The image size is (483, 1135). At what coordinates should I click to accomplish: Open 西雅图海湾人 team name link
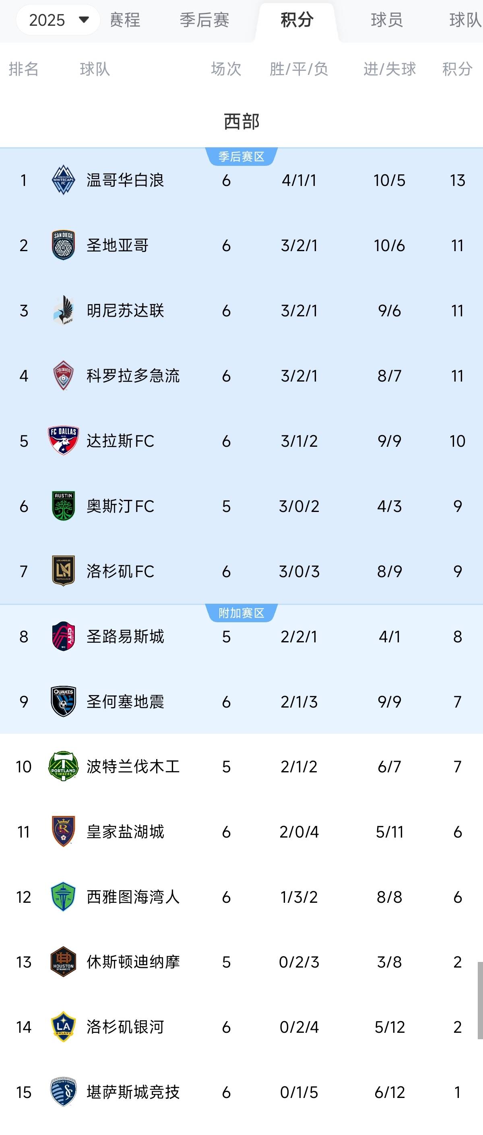(133, 897)
